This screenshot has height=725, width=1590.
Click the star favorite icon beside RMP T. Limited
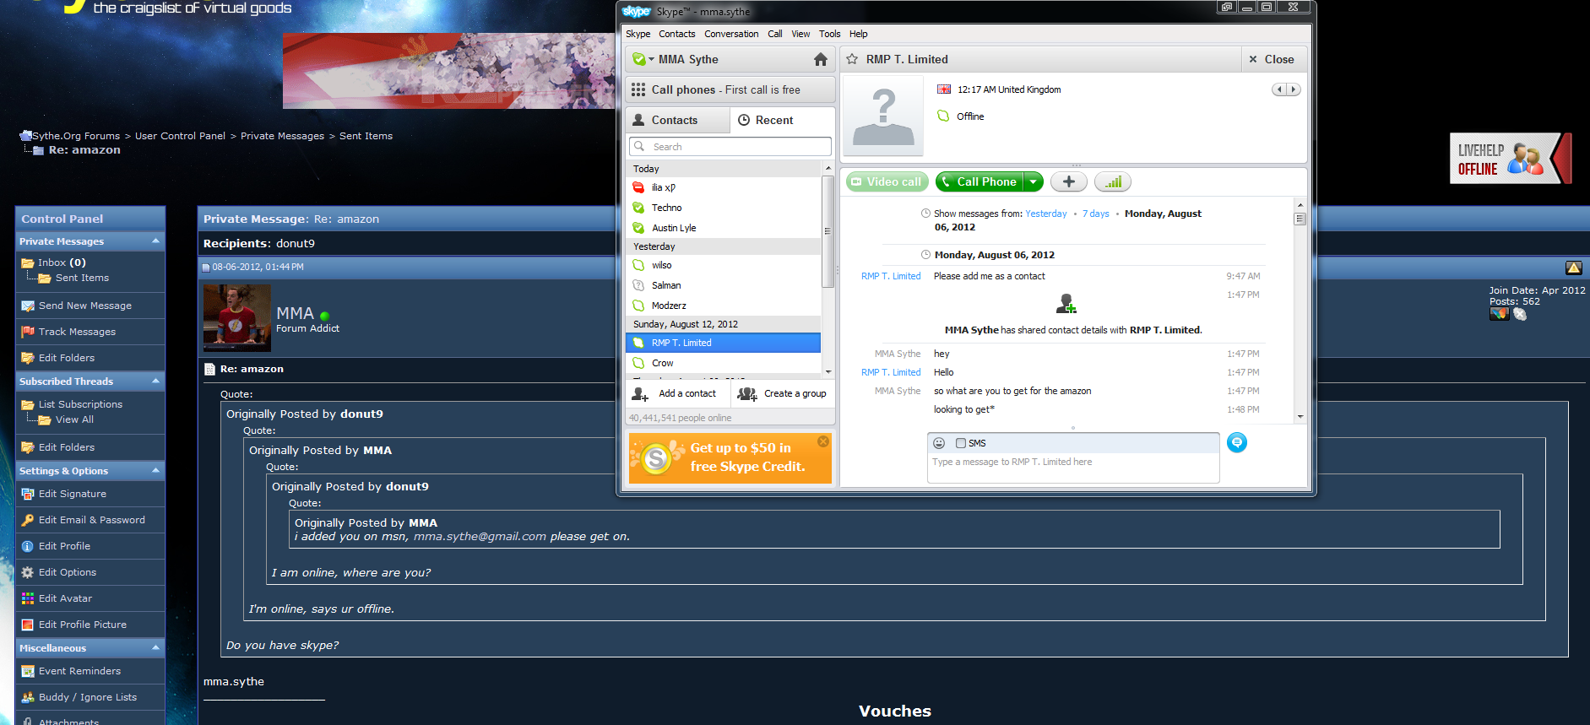coord(852,59)
